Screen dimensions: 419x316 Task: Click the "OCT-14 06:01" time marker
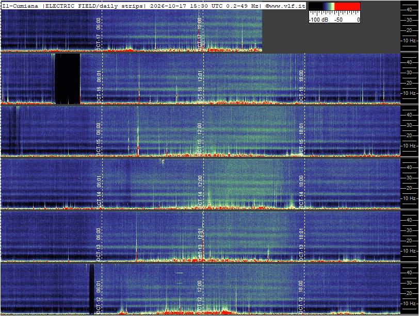click(99, 192)
